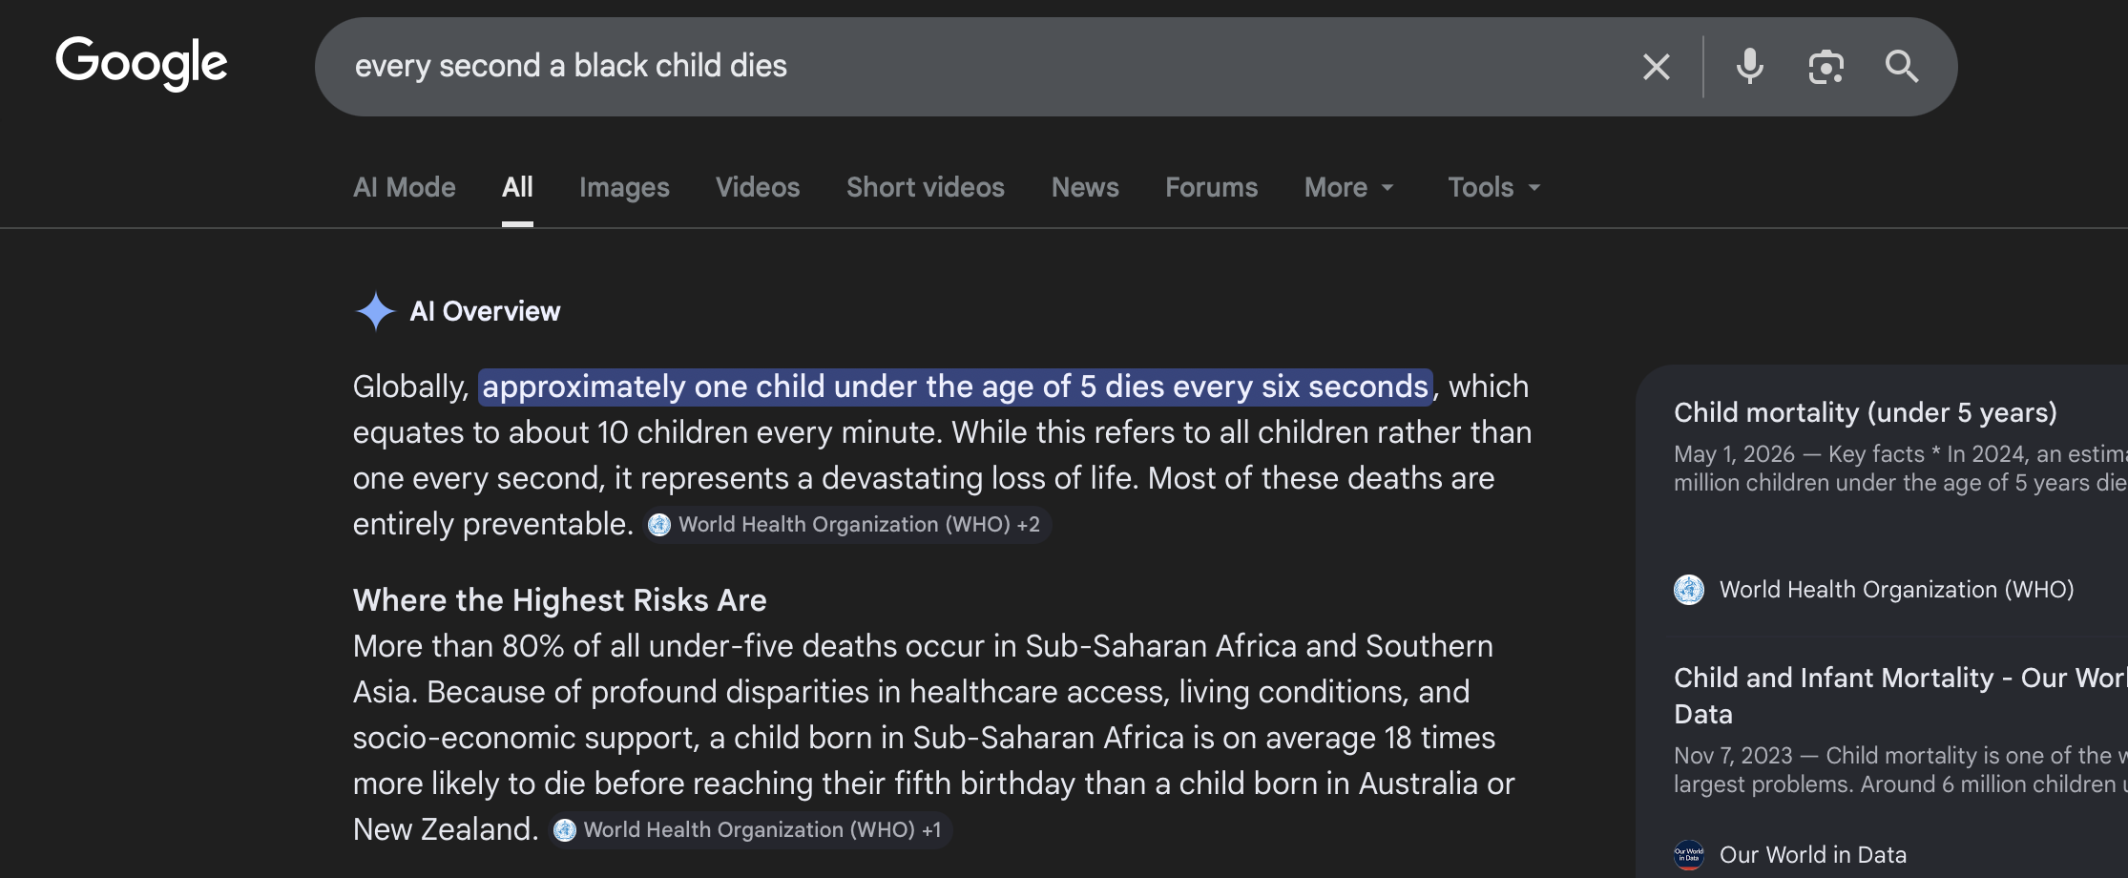The height and width of the screenshot is (878, 2128).
Task: Open the News tab
Action: pyautogui.click(x=1085, y=187)
